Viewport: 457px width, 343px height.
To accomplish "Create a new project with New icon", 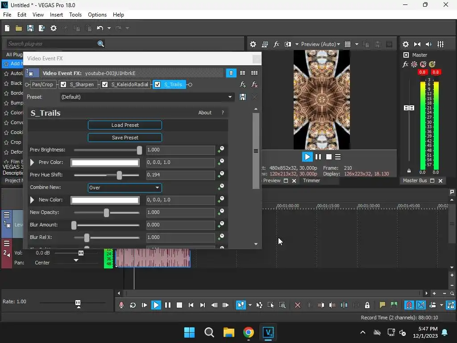I will (7, 28).
